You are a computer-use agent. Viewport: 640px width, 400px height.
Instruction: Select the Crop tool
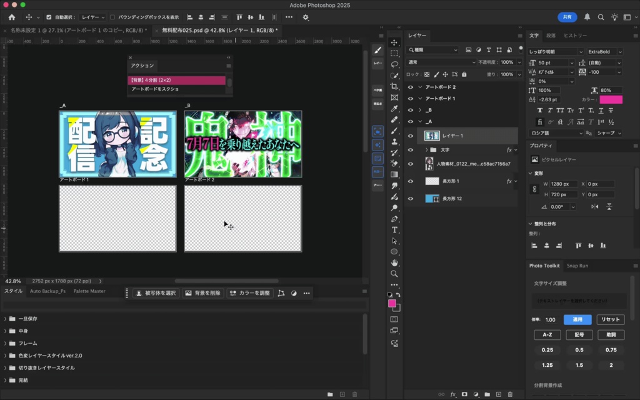tap(393, 85)
